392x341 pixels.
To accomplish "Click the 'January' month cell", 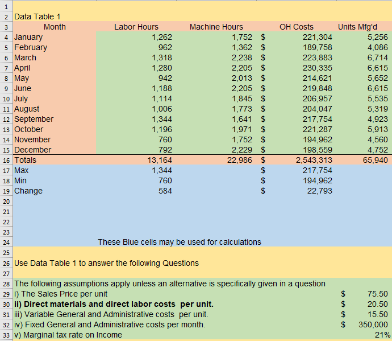I will (x=55, y=37).
